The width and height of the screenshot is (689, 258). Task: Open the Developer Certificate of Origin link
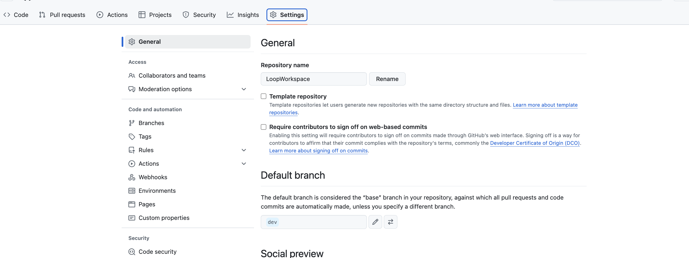pyautogui.click(x=535, y=143)
